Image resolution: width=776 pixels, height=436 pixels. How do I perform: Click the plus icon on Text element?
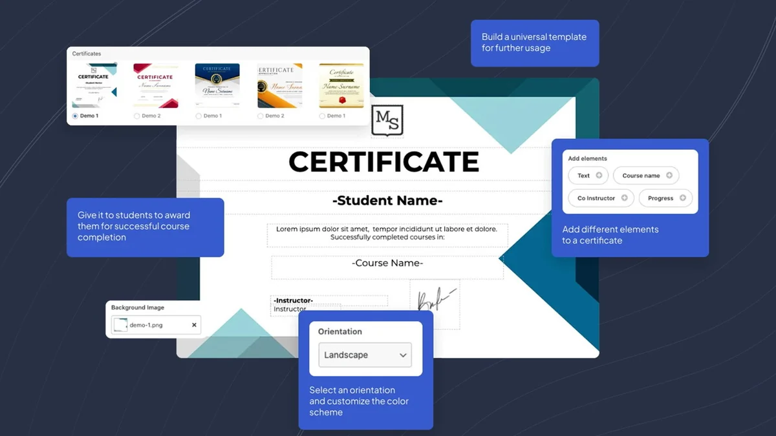(599, 175)
